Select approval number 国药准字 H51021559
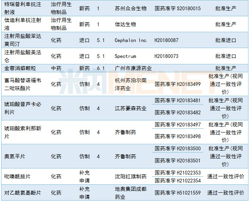The image size is (250, 201). (178, 193)
